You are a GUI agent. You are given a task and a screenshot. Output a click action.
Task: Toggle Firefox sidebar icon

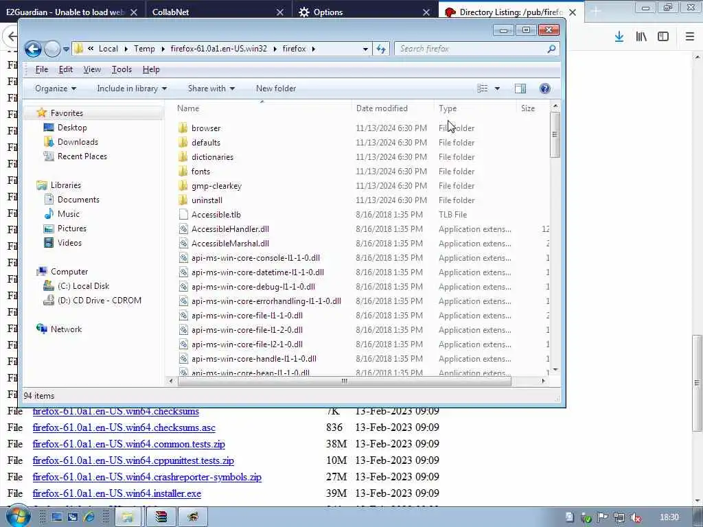pyautogui.click(x=663, y=37)
